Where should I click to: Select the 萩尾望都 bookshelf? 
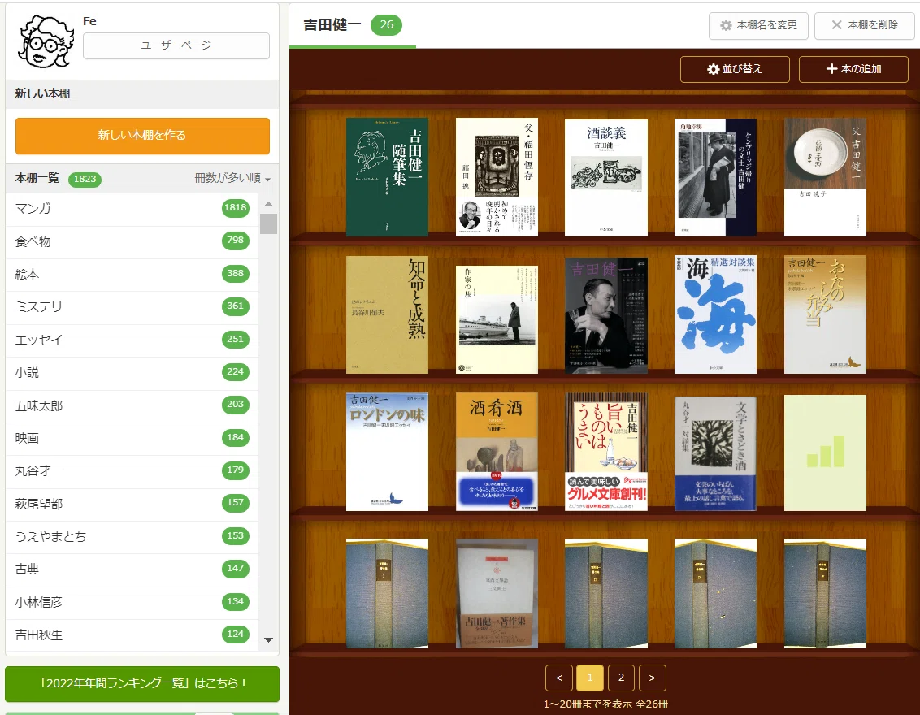pos(132,504)
